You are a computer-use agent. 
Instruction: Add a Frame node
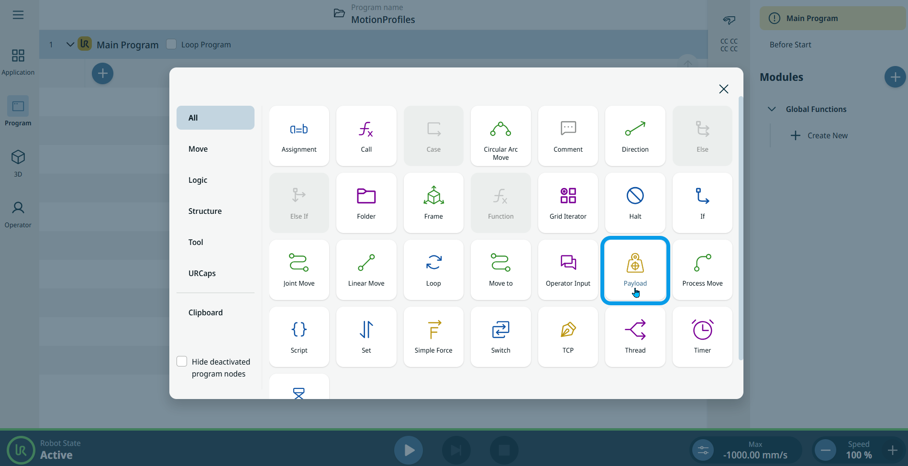tap(433, 203)
